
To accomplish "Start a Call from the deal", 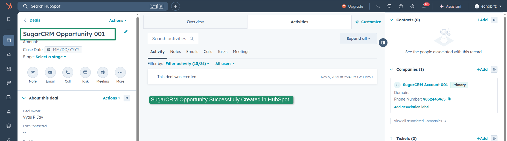I will tap(68, 72).
